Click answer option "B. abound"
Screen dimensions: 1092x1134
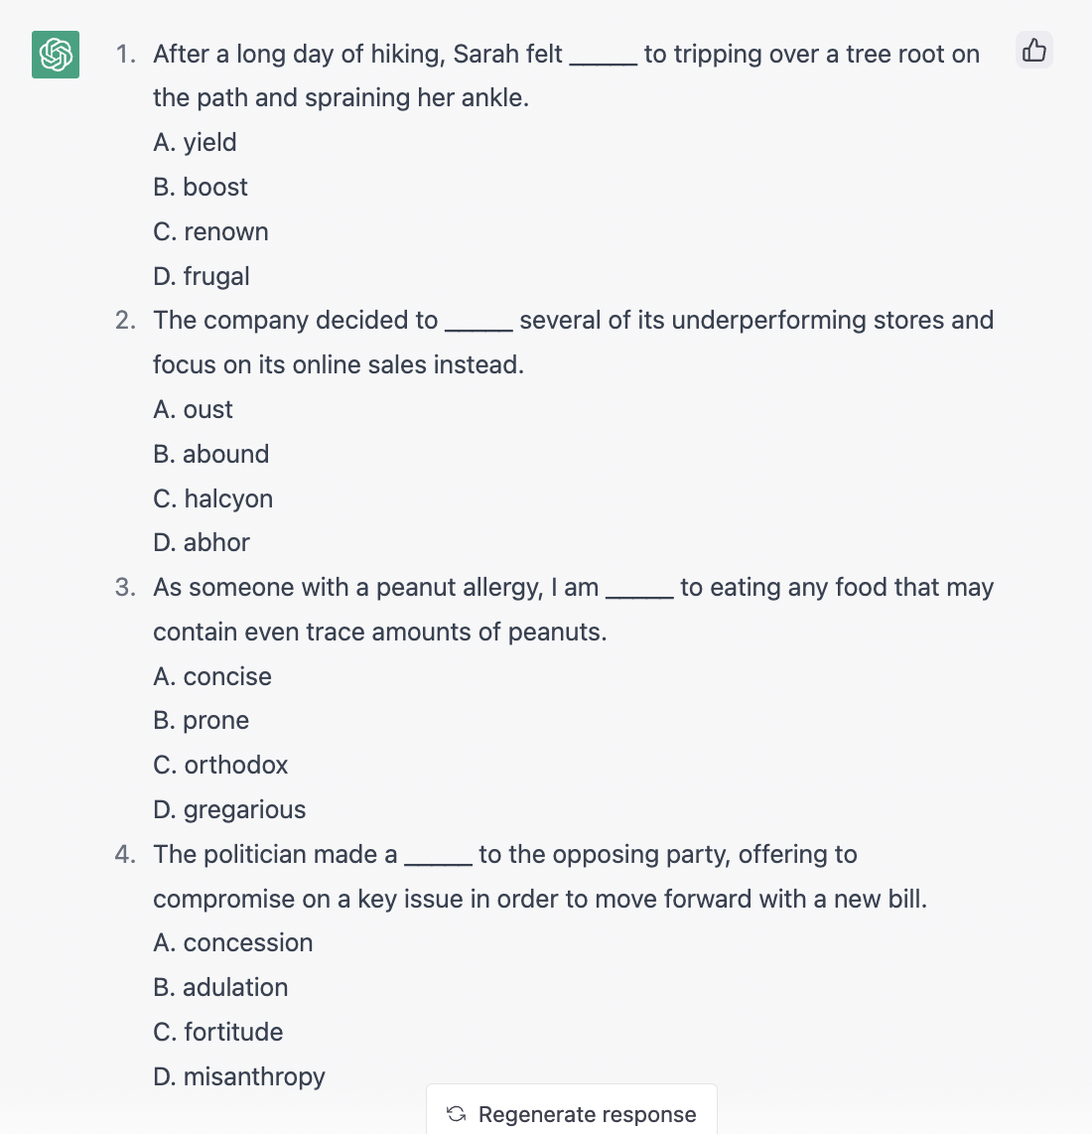(211, 454)
